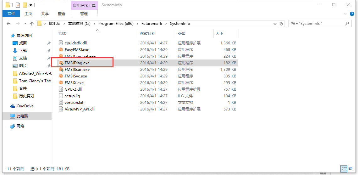
Task: Select the version.txt file icon
Action: (61, 103)
